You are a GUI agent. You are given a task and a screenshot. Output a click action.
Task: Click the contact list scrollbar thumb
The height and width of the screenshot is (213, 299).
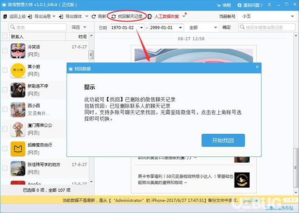(92, 55)
